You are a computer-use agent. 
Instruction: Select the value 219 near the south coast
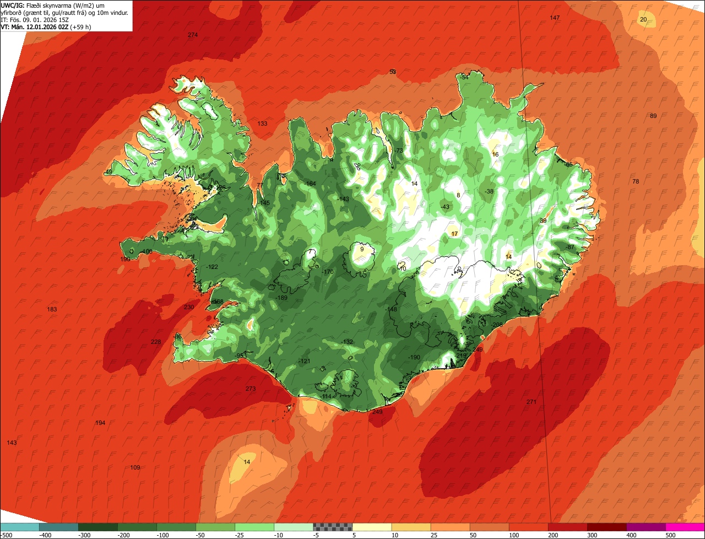click(x=461, y=356)
